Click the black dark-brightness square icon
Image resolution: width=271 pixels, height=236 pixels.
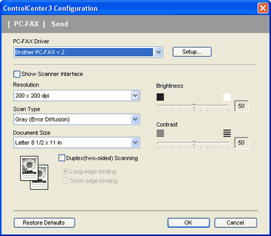point(160,97)
